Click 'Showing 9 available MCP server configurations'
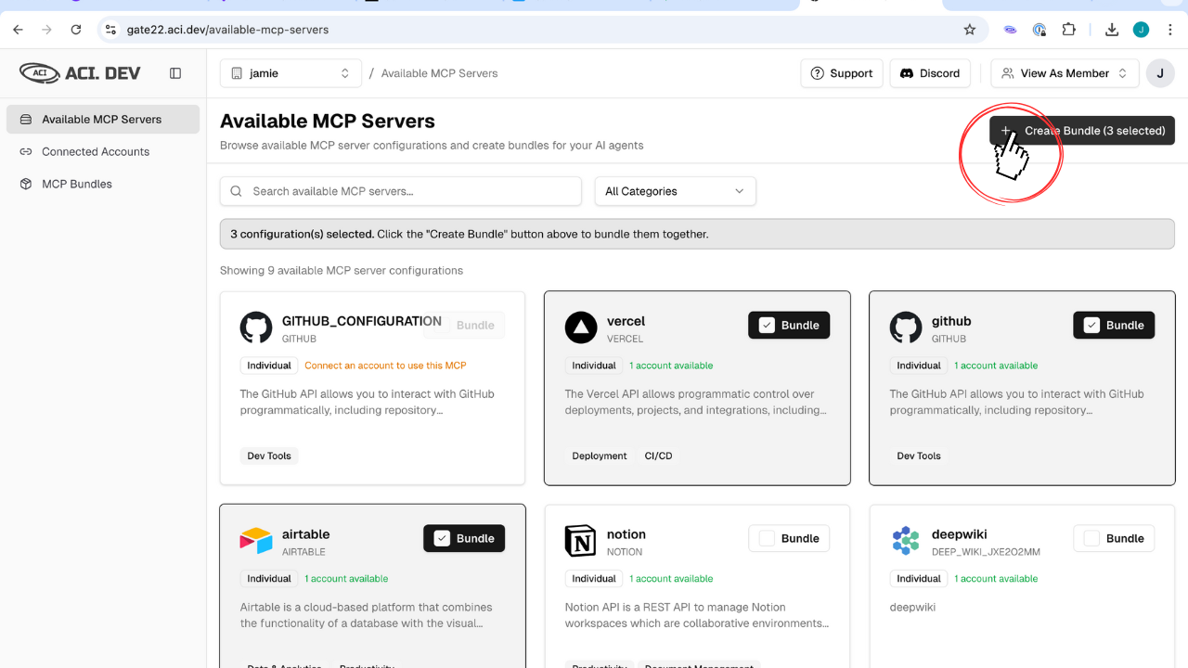This screenshot has width=1188, height=668. pos(342,271)
